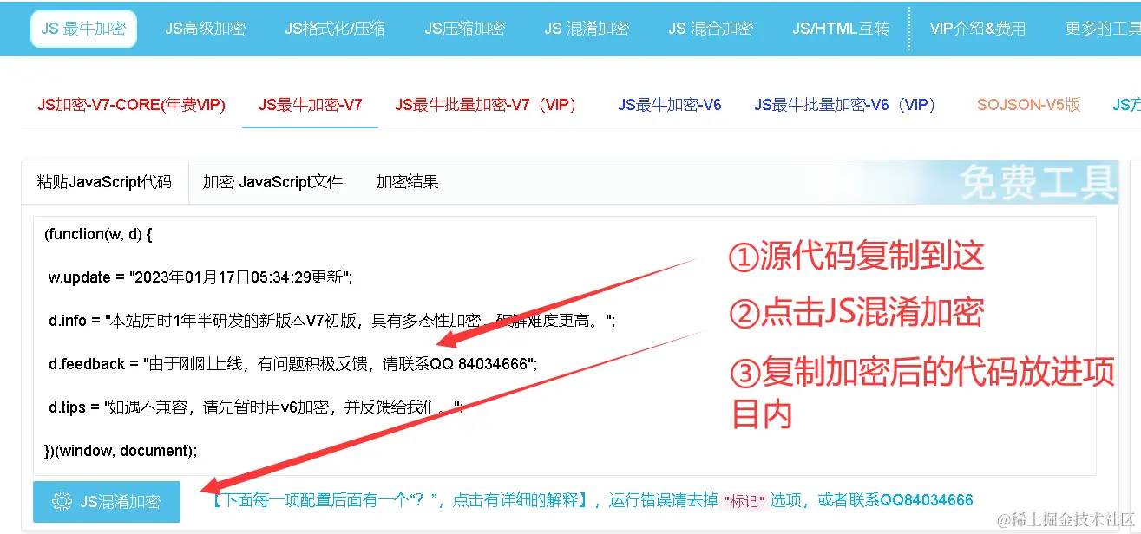Open the JS 混合加密 menu item
Viewport: 1141px width, 534px height.
click(711, 28)
